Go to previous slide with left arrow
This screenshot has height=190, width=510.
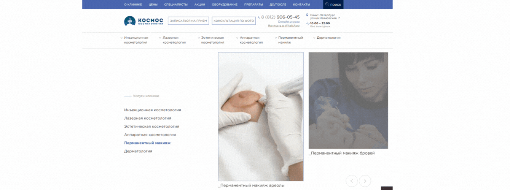(x=351, y=181)
